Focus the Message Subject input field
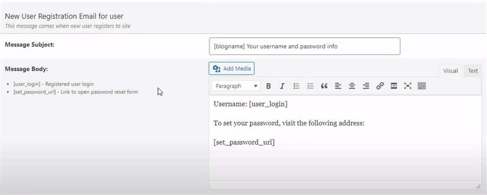 coord(305,46)
